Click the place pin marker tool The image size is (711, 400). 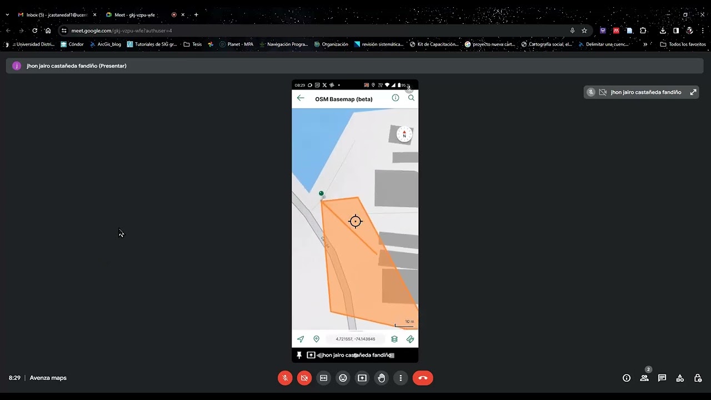click(x=317, y=339)
